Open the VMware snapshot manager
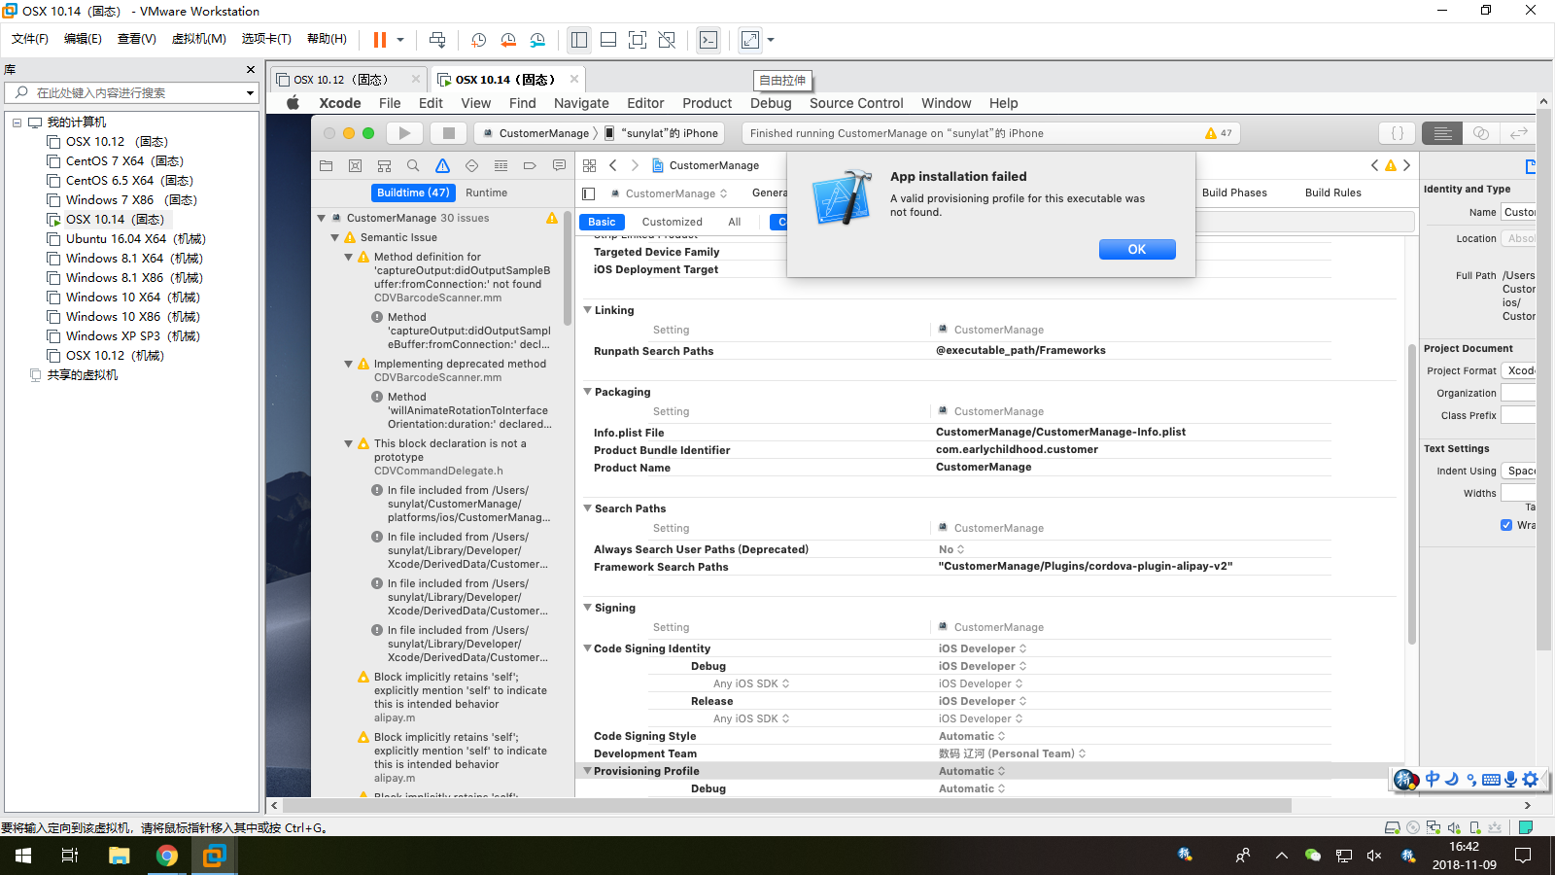The image size is (1555, 875). tap(537, 40)
